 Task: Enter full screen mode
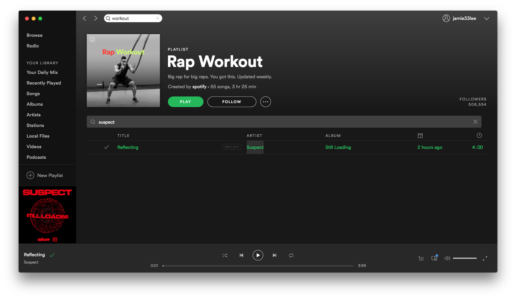[485, 258]
